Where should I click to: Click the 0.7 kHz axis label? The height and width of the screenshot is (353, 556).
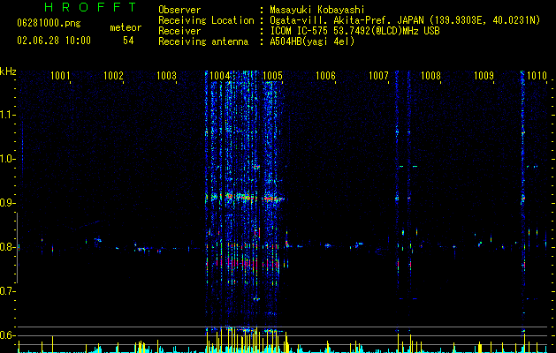[7, 291]
